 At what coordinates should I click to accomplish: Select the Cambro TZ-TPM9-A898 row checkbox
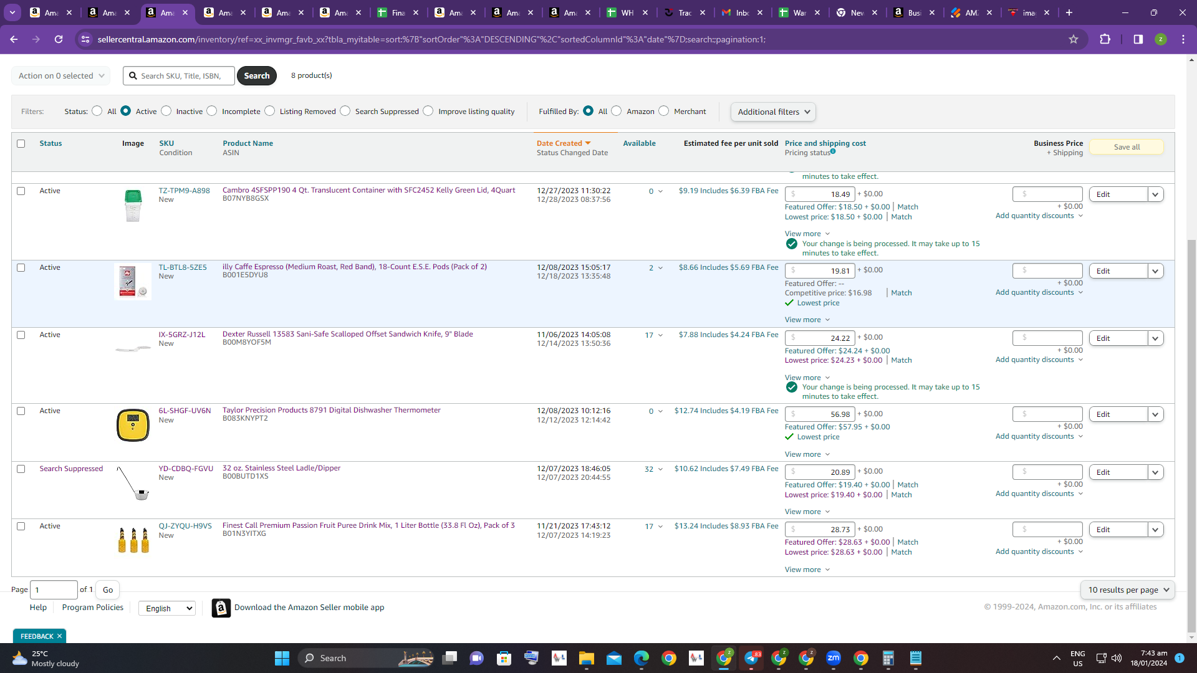click(21, 191)
